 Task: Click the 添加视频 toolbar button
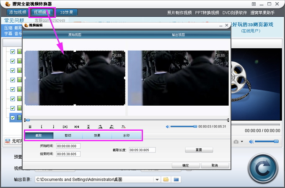(x=18, y=12)
